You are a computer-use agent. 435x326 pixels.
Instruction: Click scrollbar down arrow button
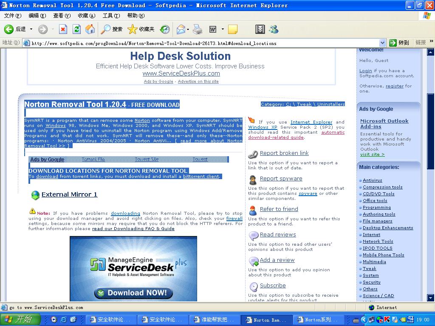(431, 298)
